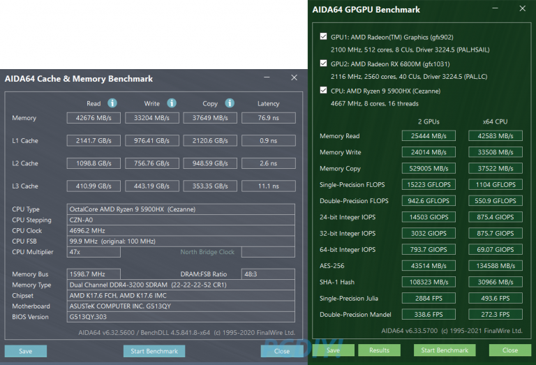Start Benchmark in GPGPU window

click(445, 350)
